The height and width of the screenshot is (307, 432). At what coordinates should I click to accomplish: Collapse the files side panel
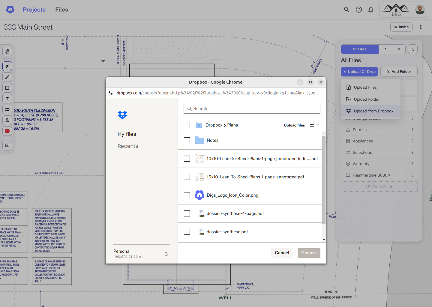[413, 49]
